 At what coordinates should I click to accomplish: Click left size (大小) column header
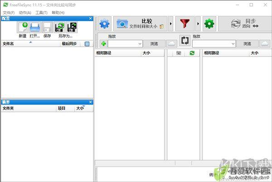point(152,53)
